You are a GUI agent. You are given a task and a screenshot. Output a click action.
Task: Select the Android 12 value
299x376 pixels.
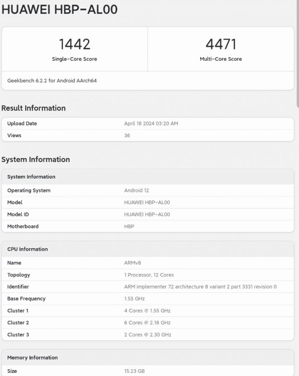click(x=136, y=190)
